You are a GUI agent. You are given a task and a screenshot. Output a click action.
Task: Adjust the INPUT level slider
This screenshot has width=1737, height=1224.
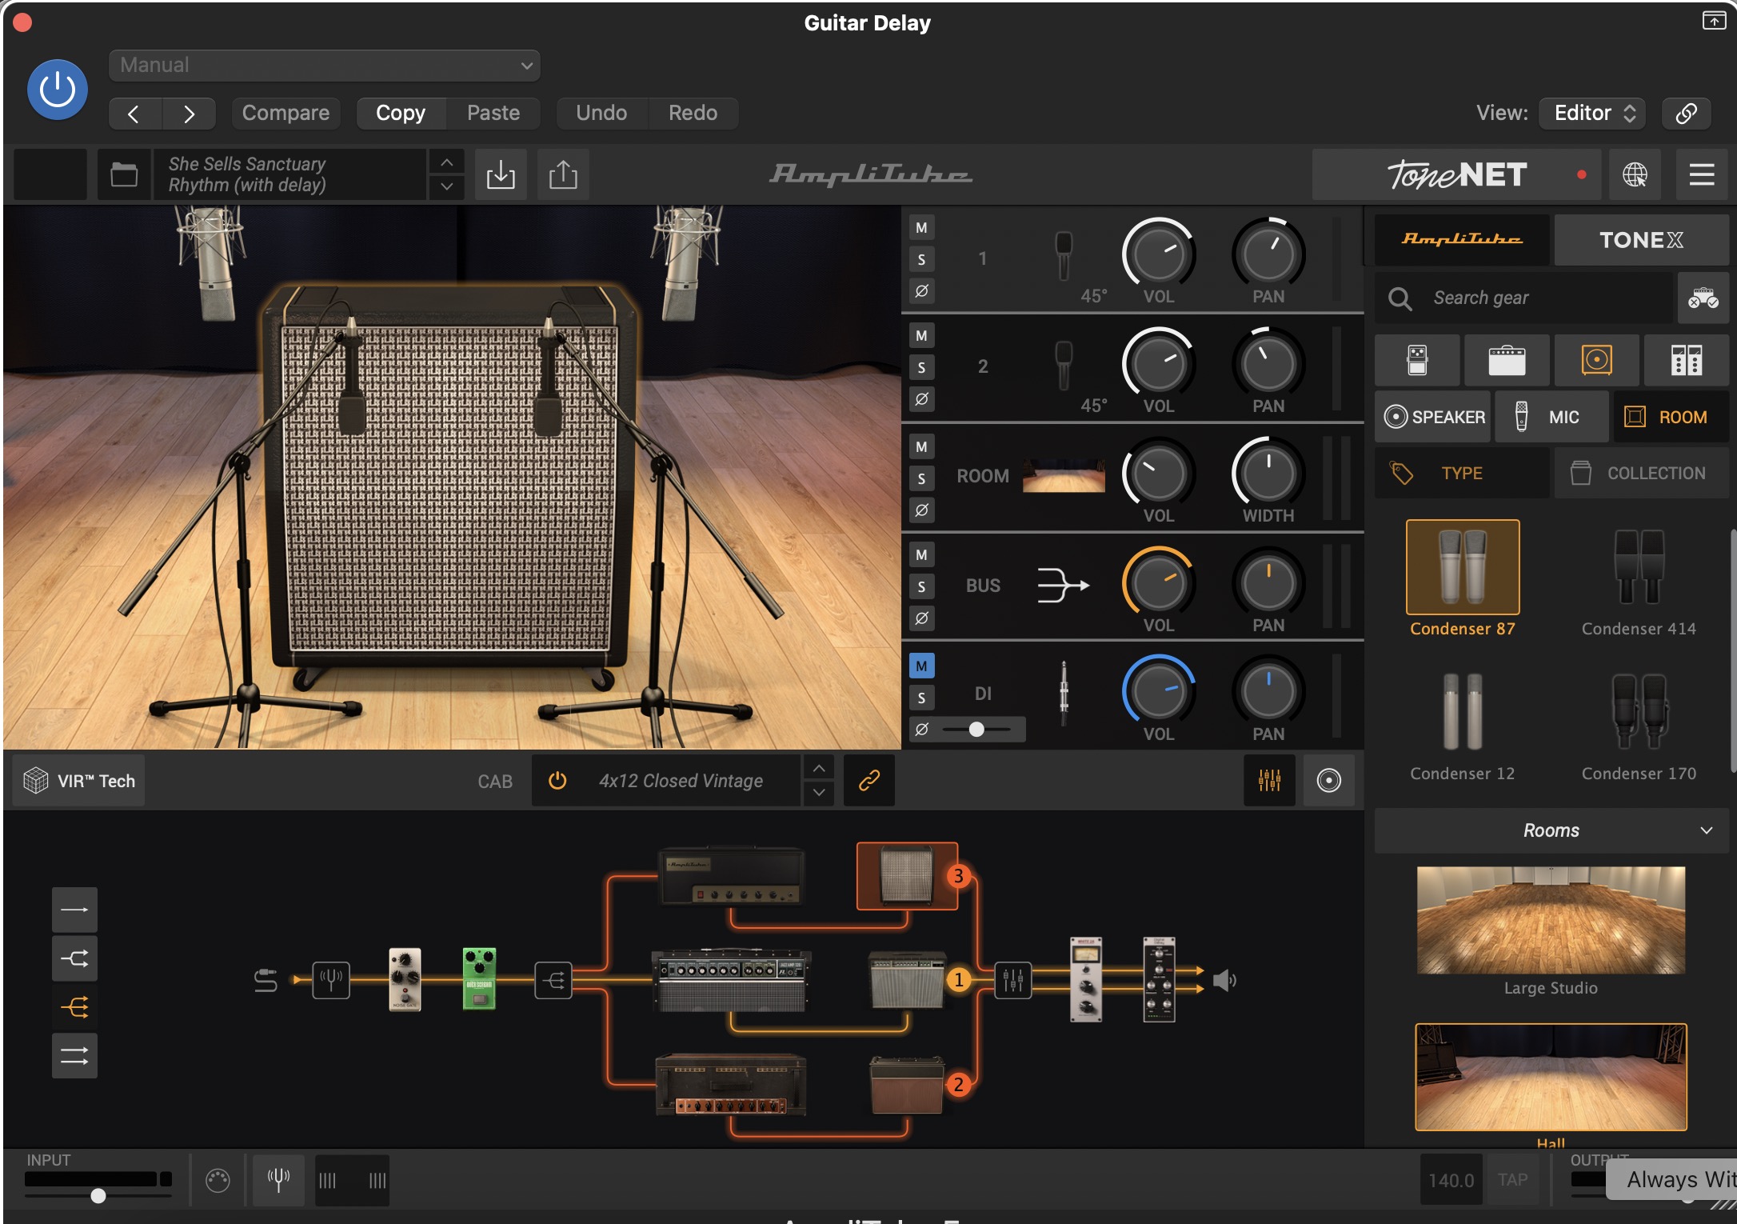pos(98,1196)
